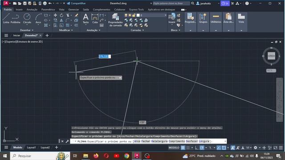Screen dimensions: 285x160
Task: Open the Inserir ribbon tab
Action: (x=19, y=9)
